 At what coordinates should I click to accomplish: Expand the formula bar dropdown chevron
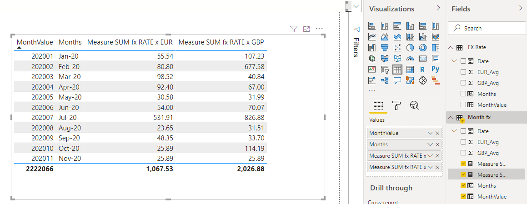356,6
